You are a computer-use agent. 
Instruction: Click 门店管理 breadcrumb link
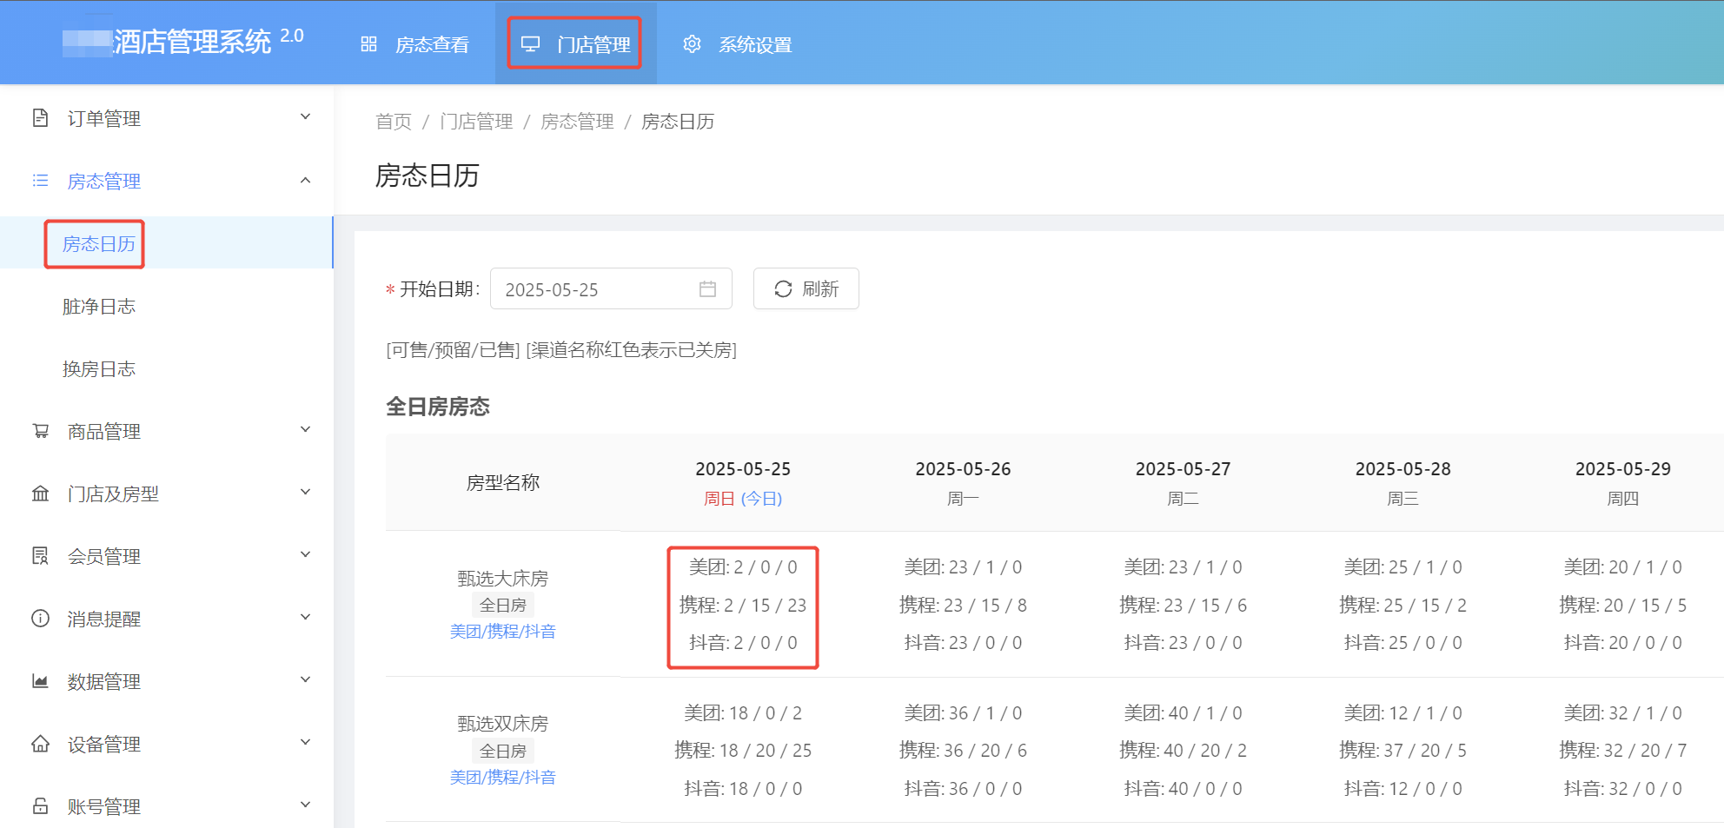click(476, 122)
